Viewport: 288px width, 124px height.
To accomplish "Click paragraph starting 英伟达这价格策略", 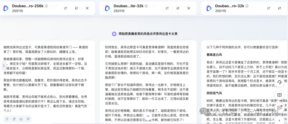I will pyautogui.click(x=147, y=115).
